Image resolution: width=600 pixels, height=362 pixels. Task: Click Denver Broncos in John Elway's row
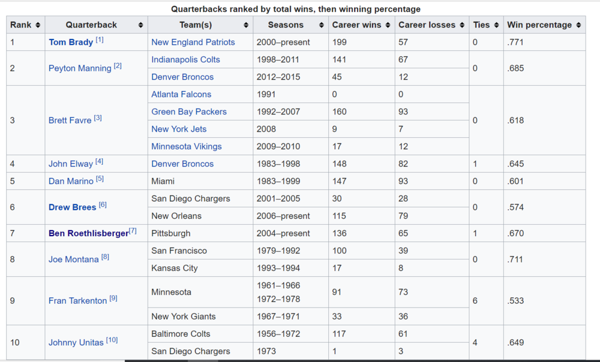click(x=182, y=164)
